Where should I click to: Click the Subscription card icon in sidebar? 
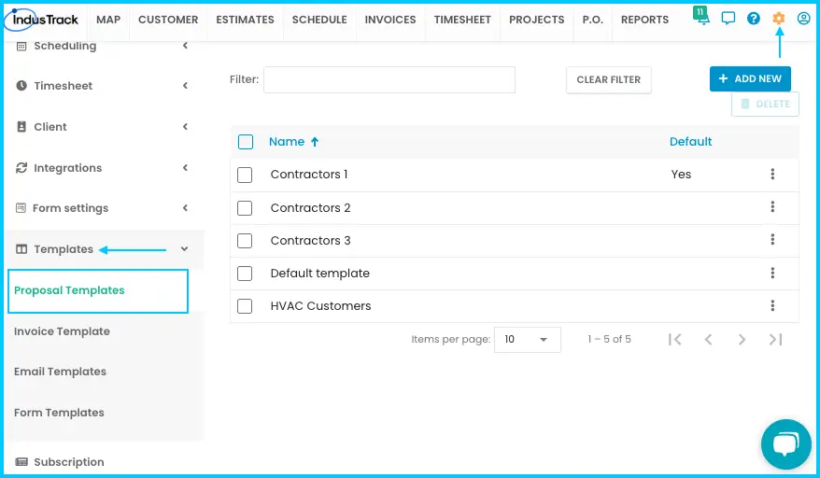[21, 462]
